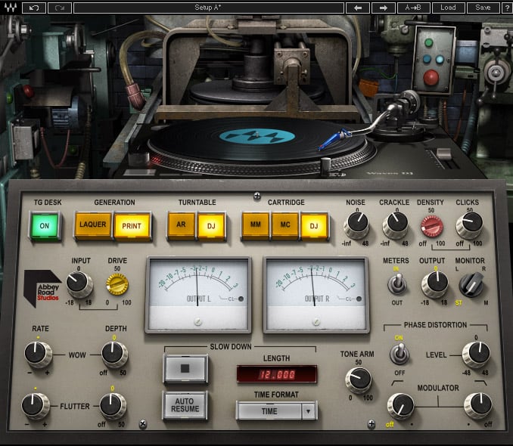This screenshot has width=513, height=446.
Task: Toggle the TG DESK ON button
Action: pyautogui.click(x=45, y=225)
